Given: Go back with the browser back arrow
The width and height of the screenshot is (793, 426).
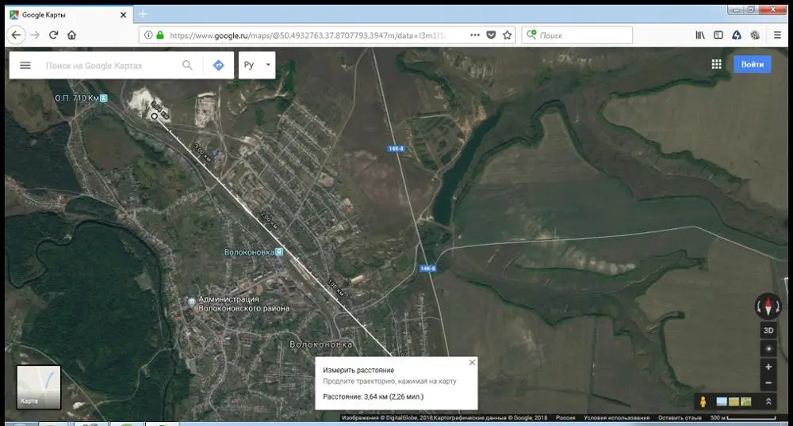Looking at the screenshot, I should coord(16,35).
